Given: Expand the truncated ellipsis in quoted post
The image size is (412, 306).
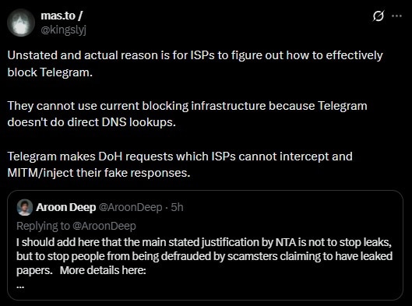Looking at the screenshot, I should (x=20, y=287).
